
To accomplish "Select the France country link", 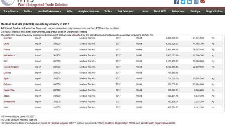I will (7, 50).
